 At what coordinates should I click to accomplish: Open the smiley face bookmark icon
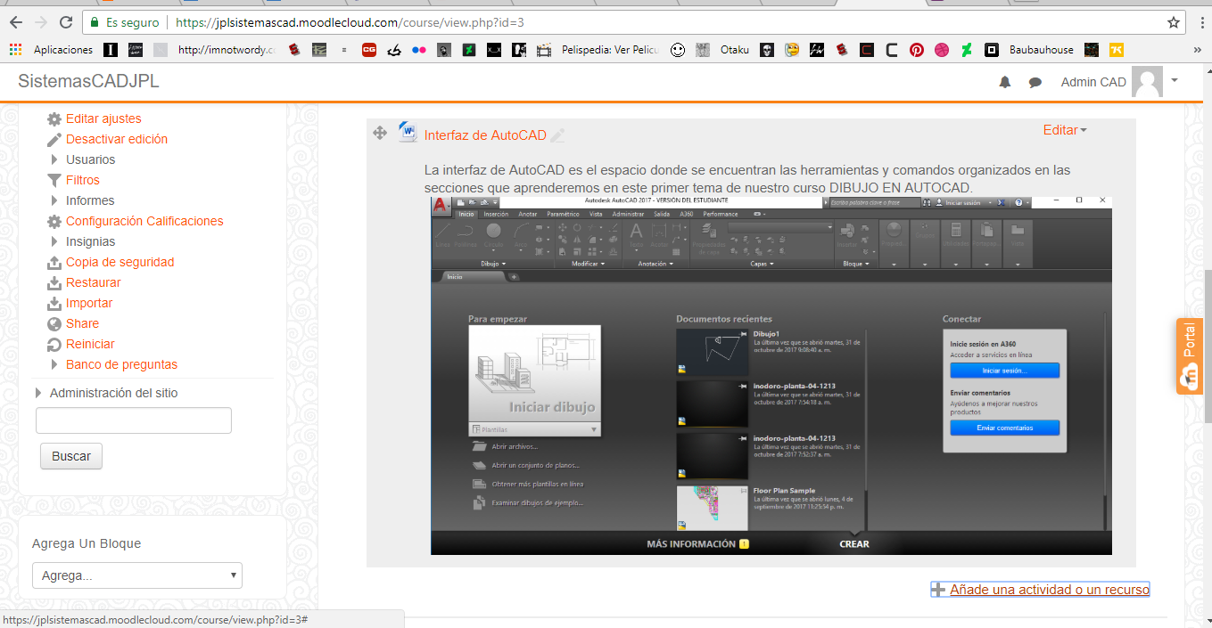pos(678,50)
